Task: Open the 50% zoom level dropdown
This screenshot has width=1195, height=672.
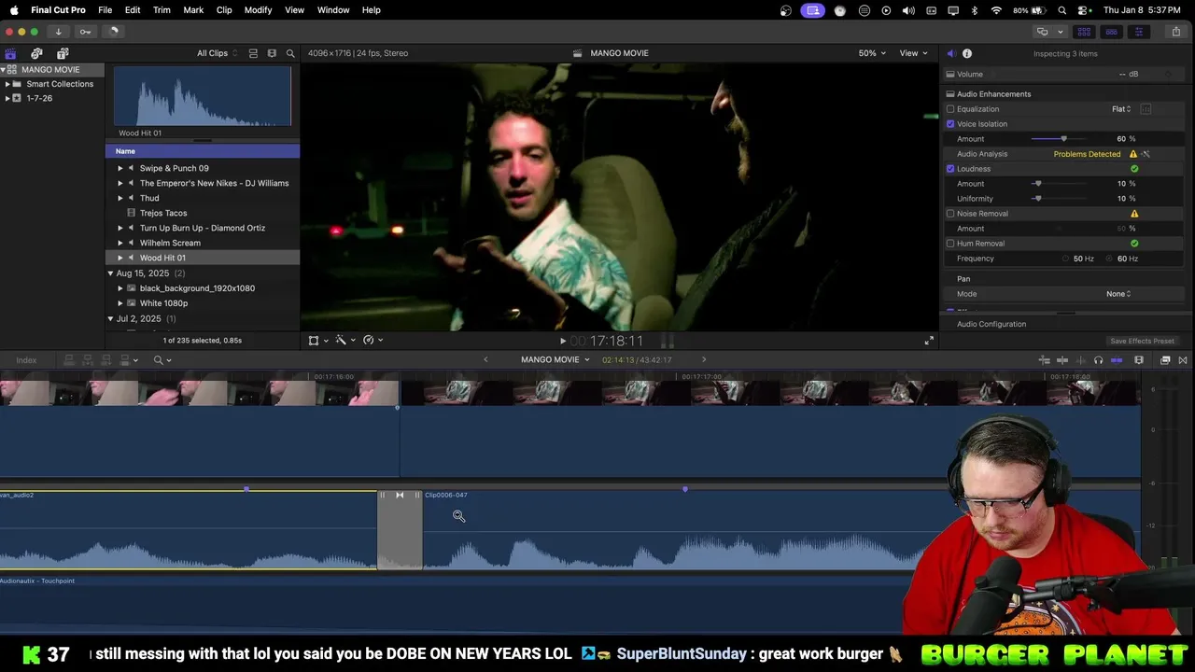Action: (872, 53)
